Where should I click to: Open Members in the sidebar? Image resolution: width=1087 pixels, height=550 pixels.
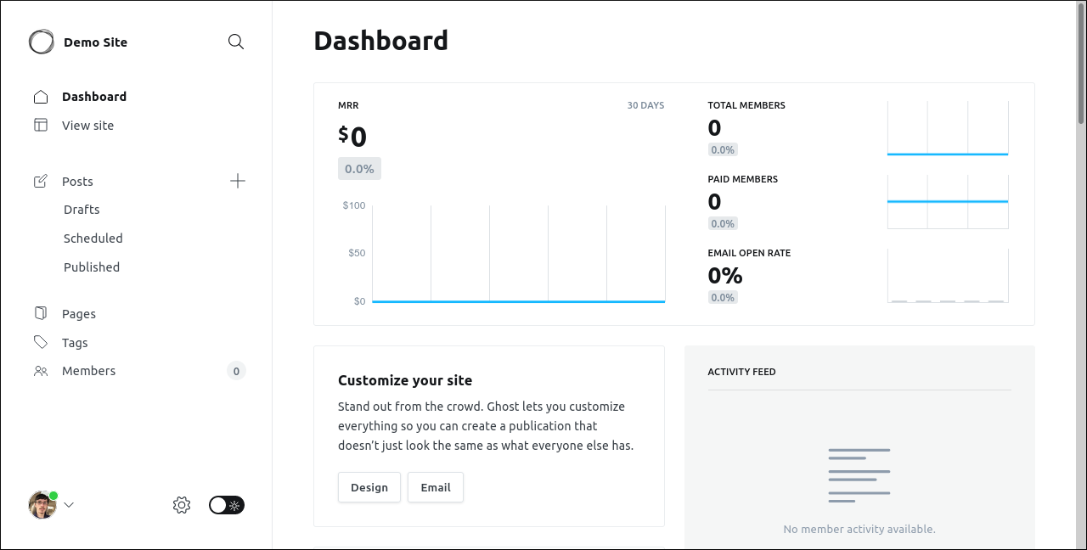pos(88,371)
